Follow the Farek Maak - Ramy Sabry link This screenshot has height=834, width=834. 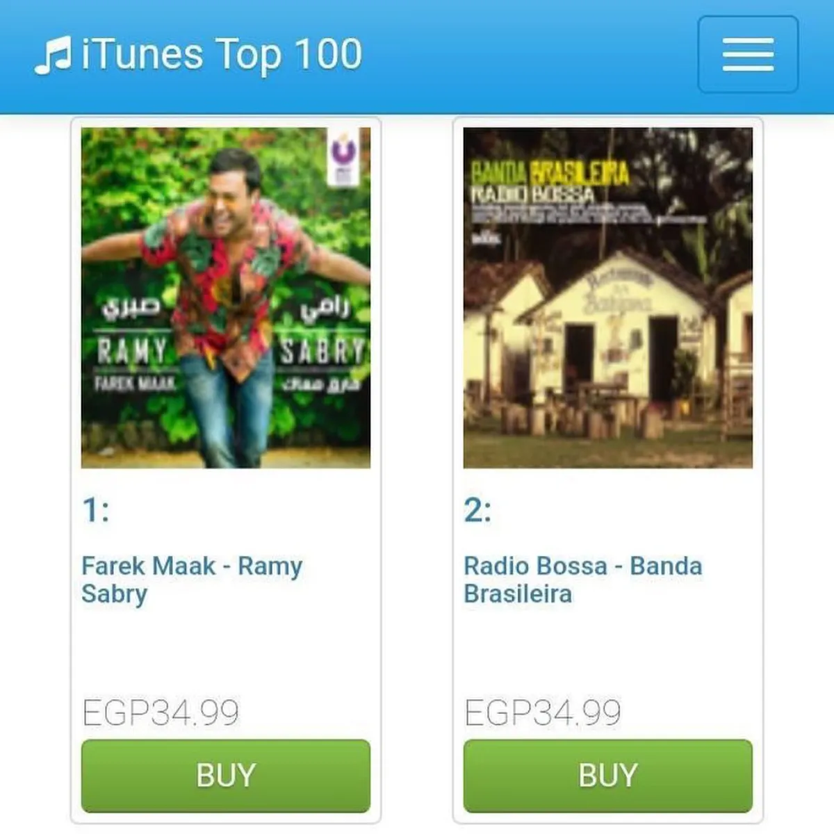tap(192, 580)
